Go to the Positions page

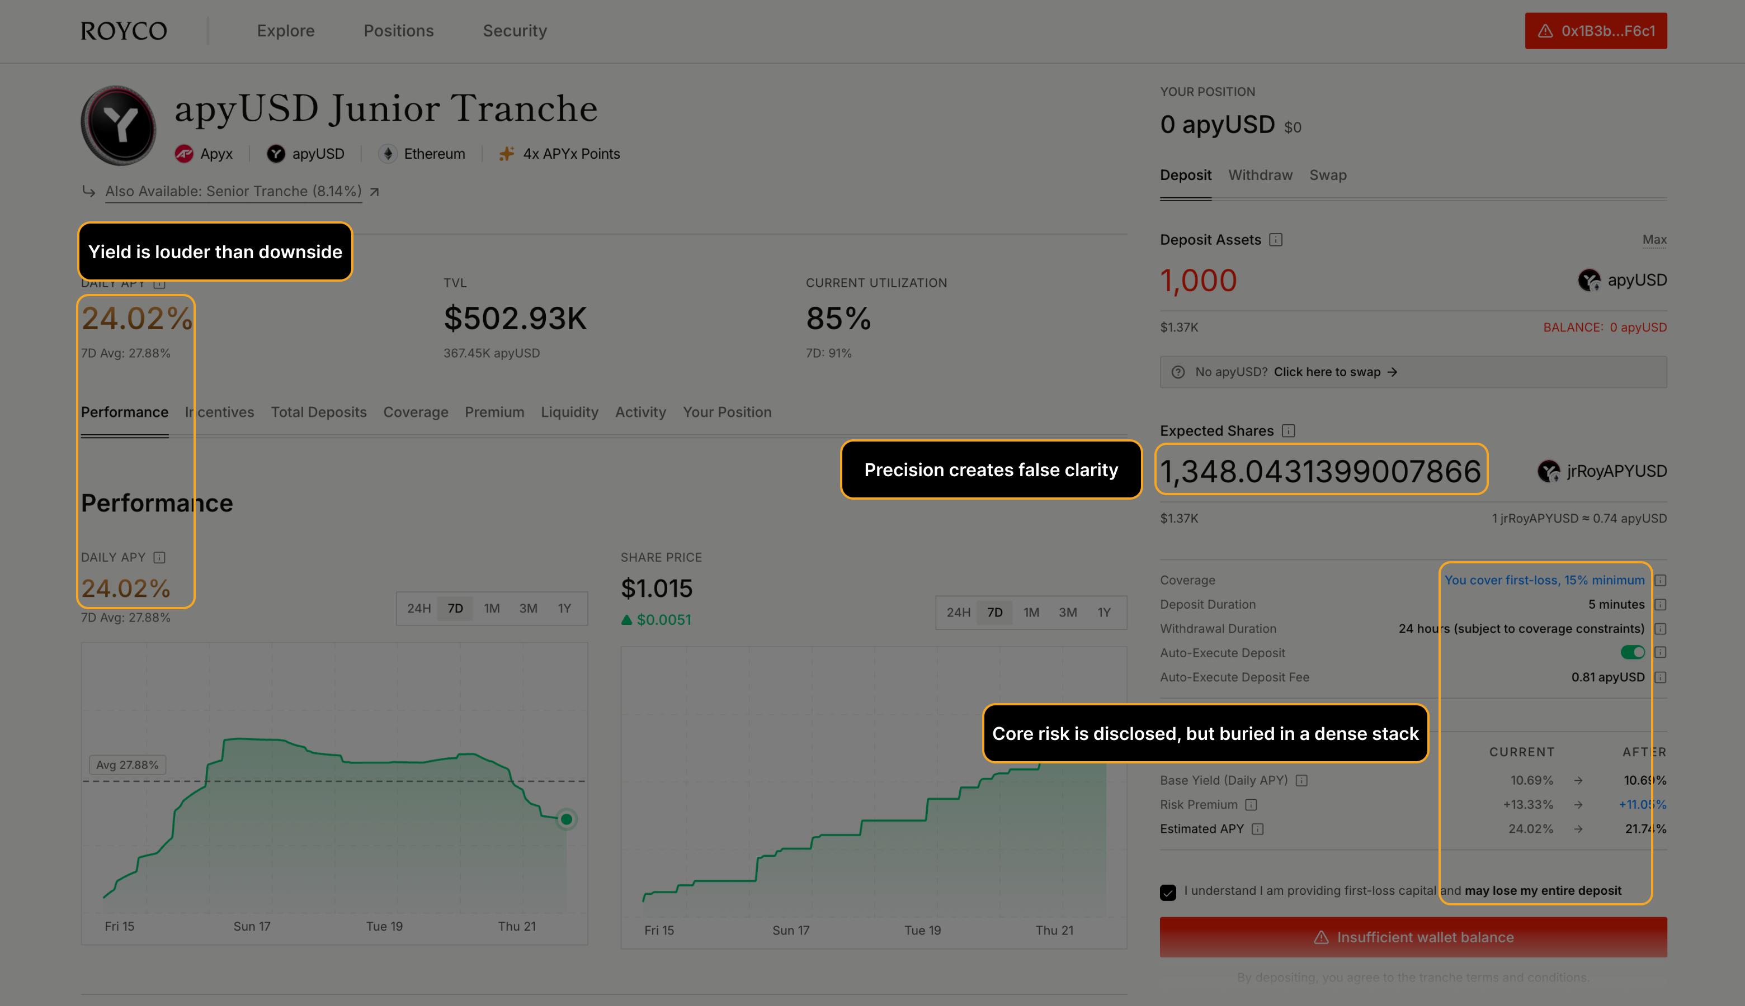[x=399, y=31]
